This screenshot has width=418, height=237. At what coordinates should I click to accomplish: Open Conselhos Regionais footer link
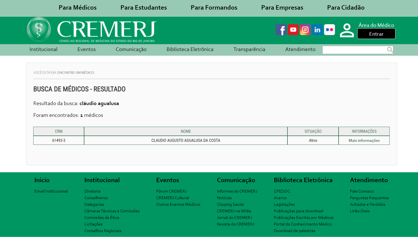pyautogui.click(x=103, y=231)
